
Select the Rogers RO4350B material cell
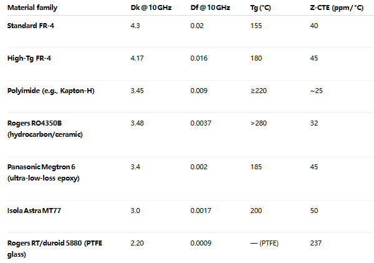44,129
